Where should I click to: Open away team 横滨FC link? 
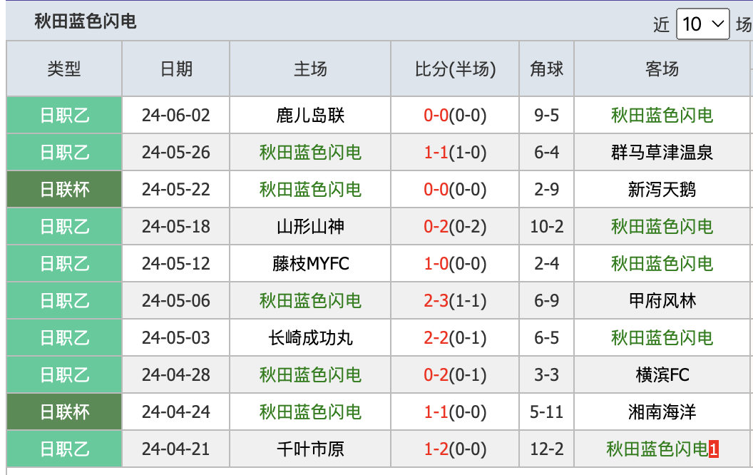click(x=662, y=374)
